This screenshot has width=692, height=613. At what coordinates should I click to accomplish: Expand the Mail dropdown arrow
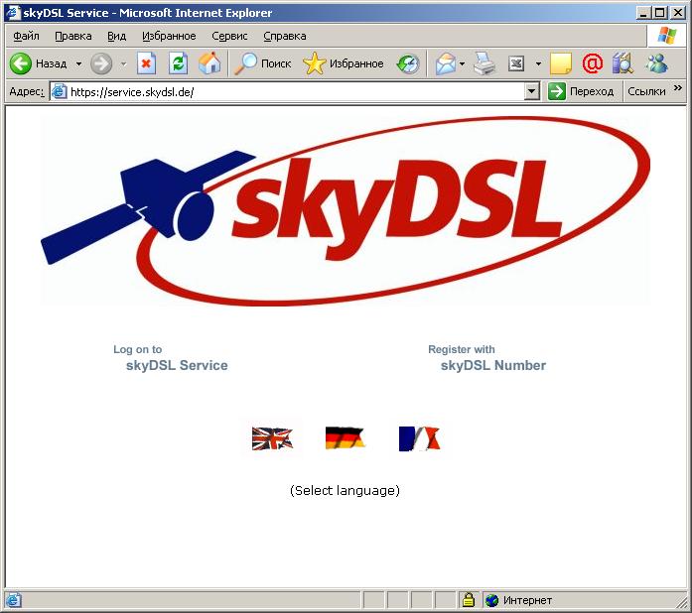pos(462,63)
